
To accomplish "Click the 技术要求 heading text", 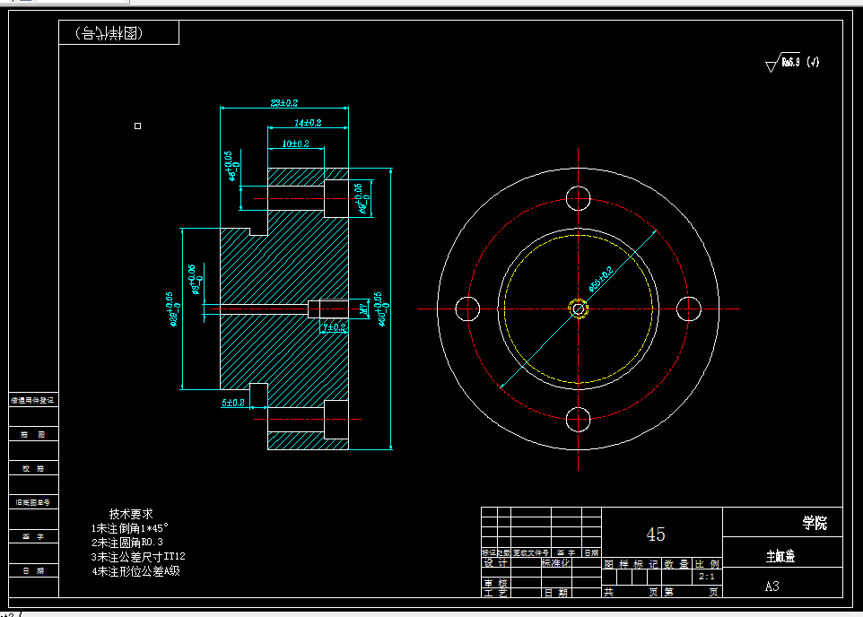I will [131, 514].
